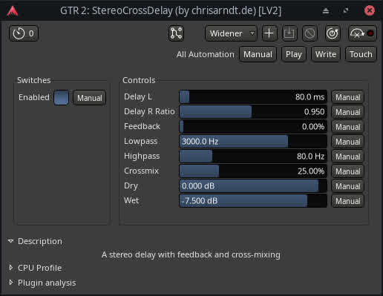Click the latency clock icon showing 0
Viewport: 383px width, 296px height.
coord(24,33)
